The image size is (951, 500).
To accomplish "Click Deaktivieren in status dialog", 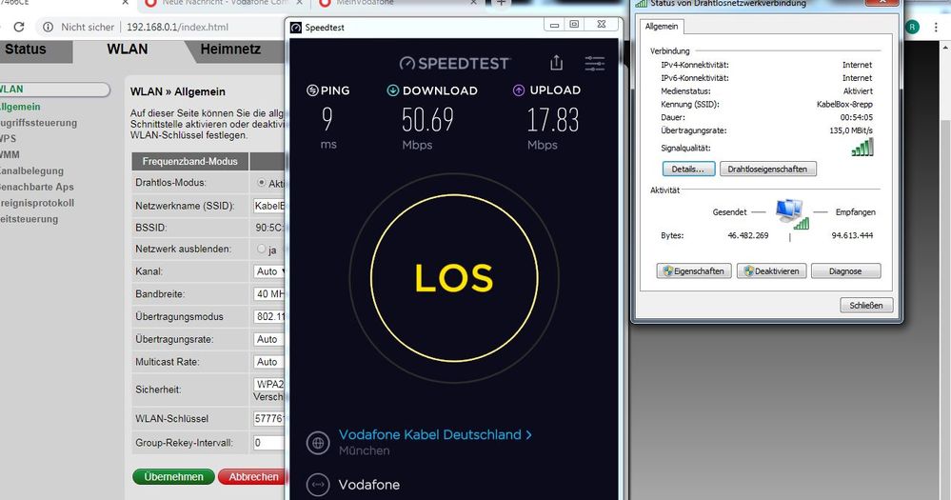I will tap(771, 270).
